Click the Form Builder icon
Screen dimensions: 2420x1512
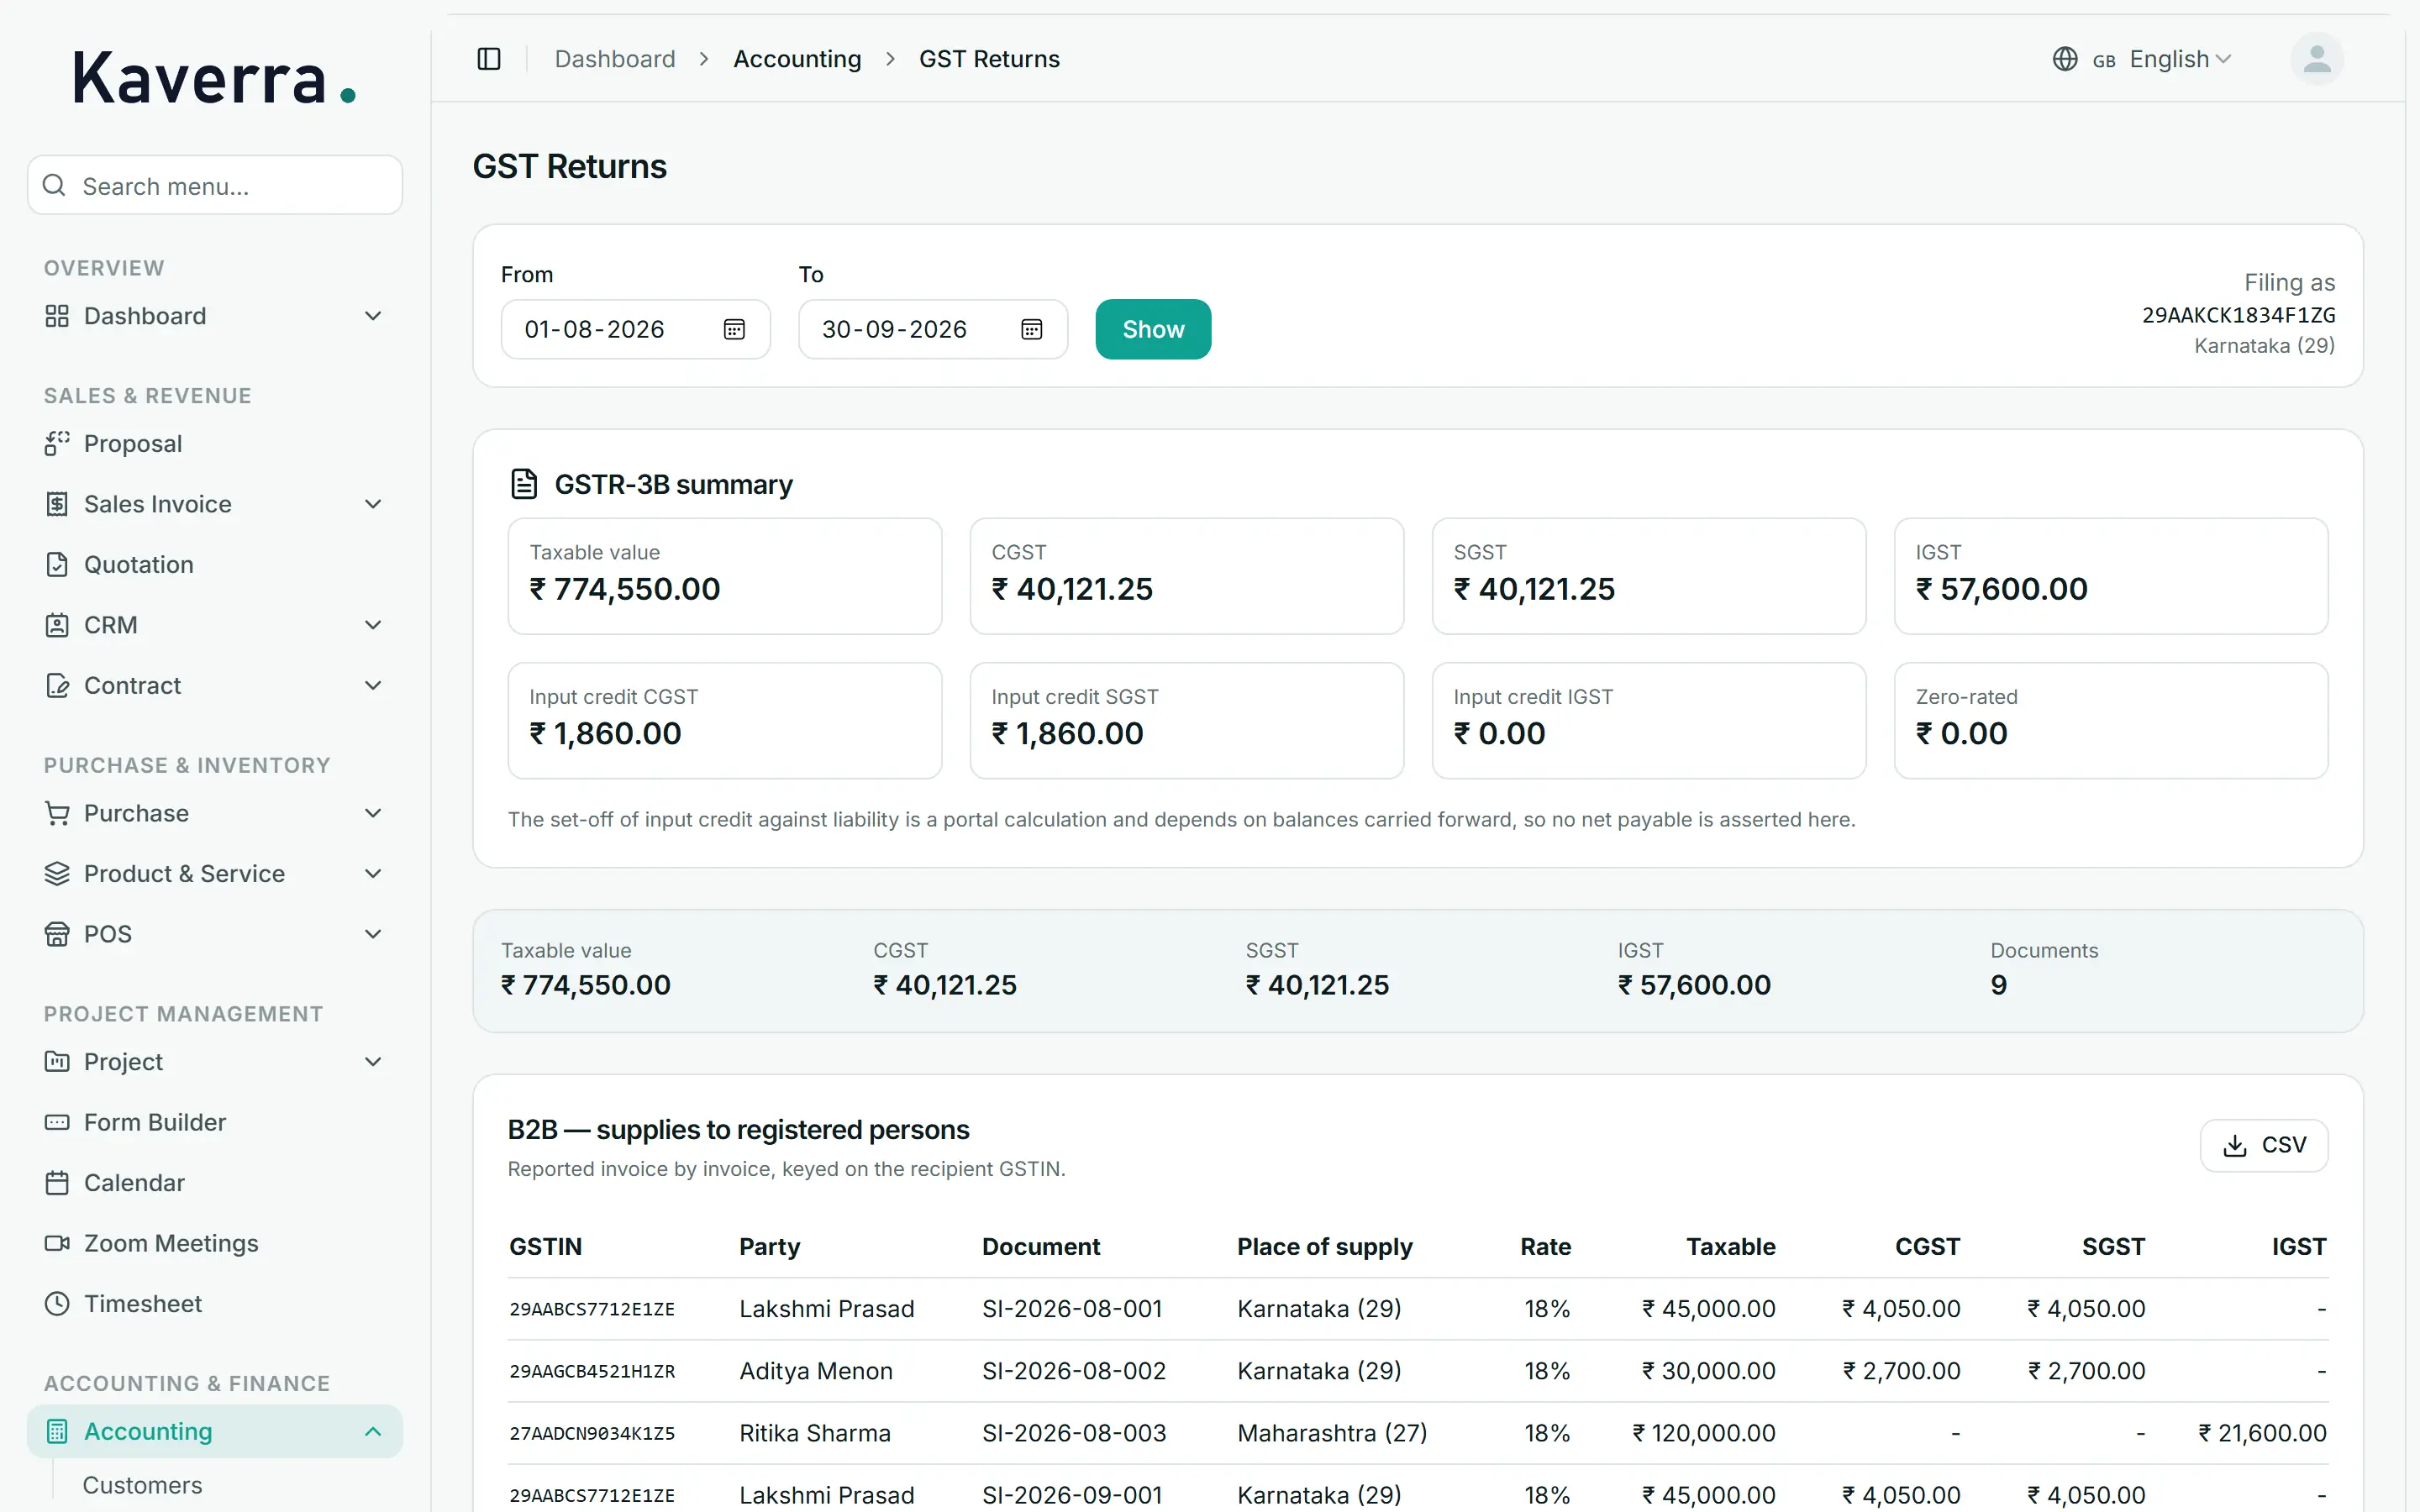coord(57,1122)
